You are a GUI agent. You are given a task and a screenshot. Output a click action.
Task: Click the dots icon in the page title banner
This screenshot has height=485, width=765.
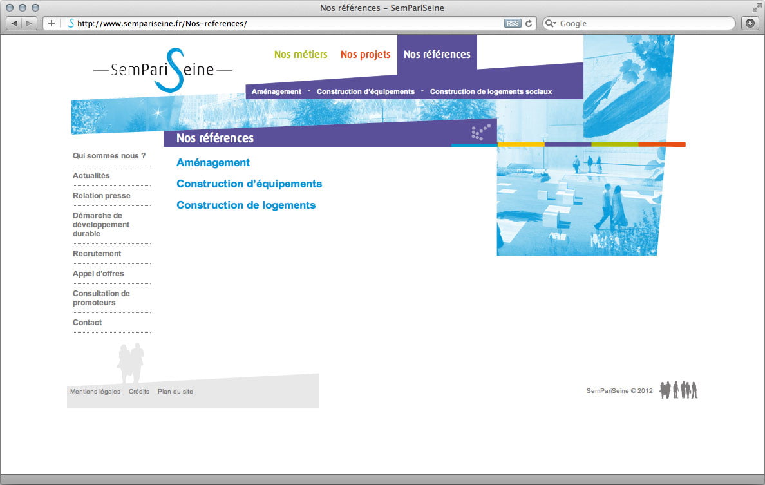pos(480,132)
